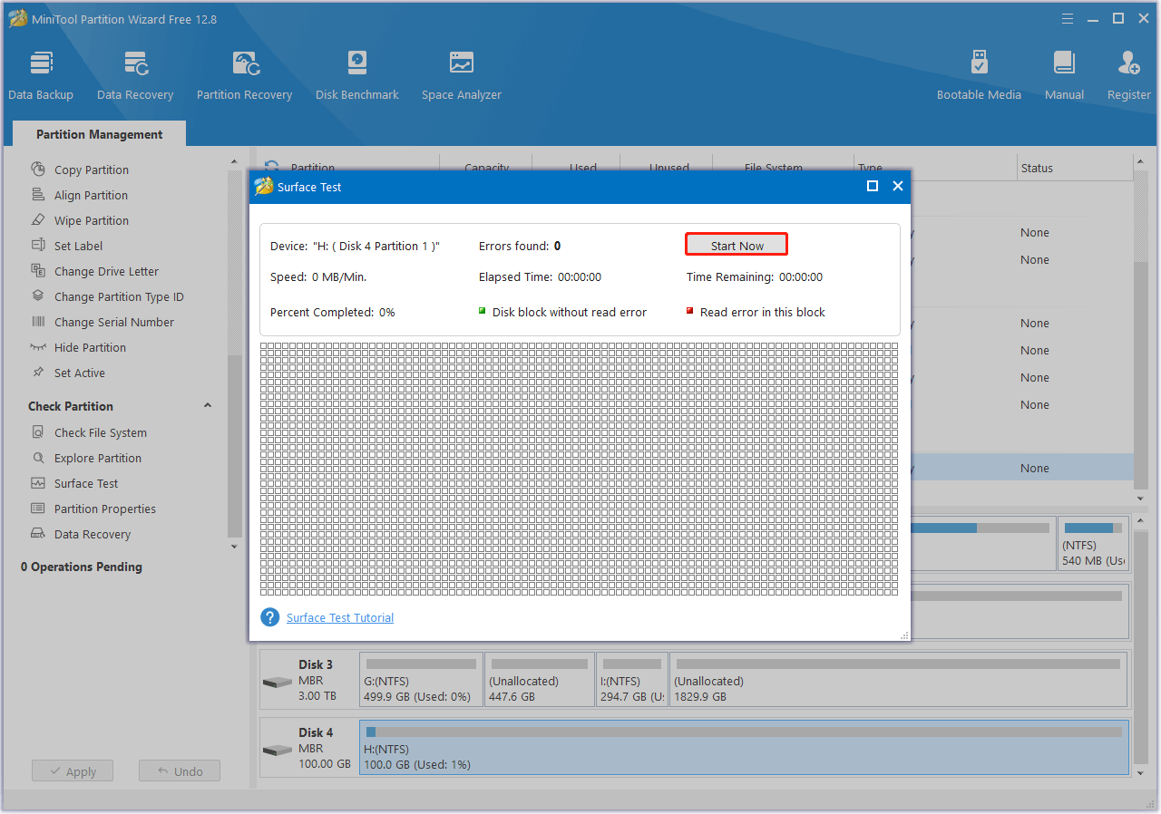Image resolution: width=1161 pixels, height=814 pixels.
Task: Choose Align Partition option
Action: (x=91, y=195)
